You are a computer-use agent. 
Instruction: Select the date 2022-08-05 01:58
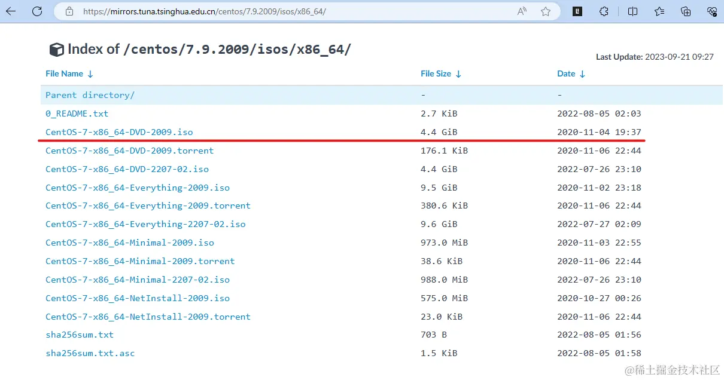[599, 353]
